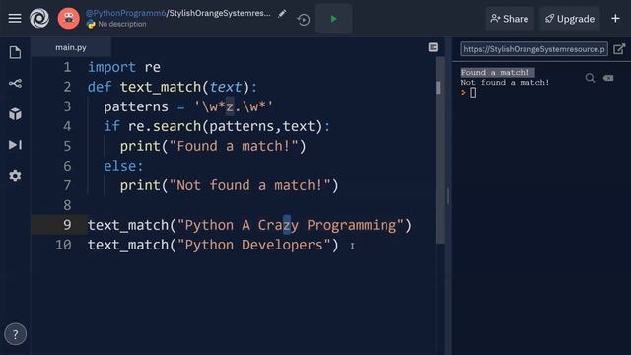Click 're.search' on line 4

165,126
